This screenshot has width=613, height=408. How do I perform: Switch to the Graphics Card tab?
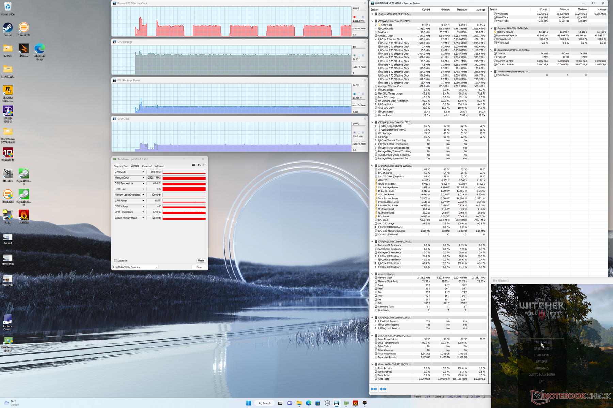121,166
